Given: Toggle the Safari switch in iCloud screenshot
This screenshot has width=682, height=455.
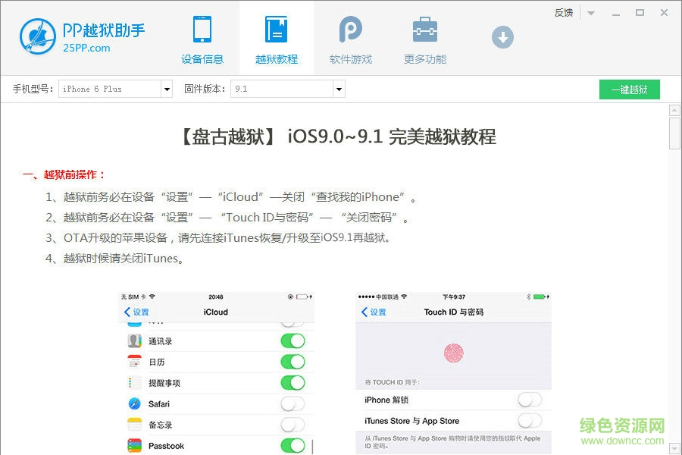Looking at the screenshot, I should pos(293,404).
